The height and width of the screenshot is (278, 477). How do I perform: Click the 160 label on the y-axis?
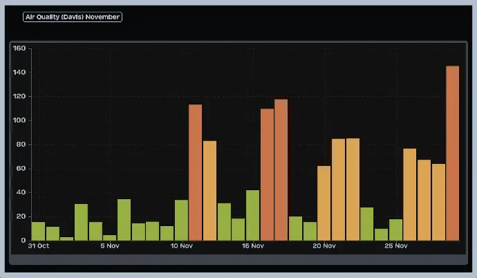(19, 48)
